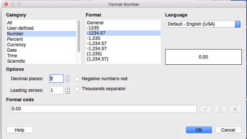Click the OK button
Image resolution: width=247 pixels, height=139 pixels.
tap(199, 130)
